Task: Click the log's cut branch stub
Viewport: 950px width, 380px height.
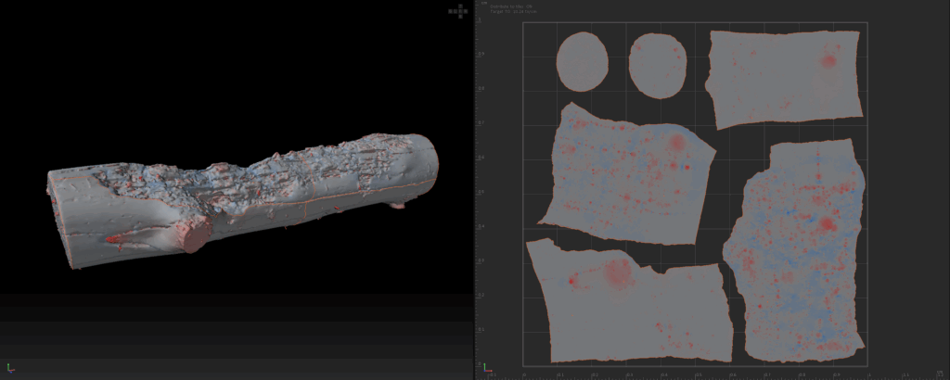Action: [193, 236]
